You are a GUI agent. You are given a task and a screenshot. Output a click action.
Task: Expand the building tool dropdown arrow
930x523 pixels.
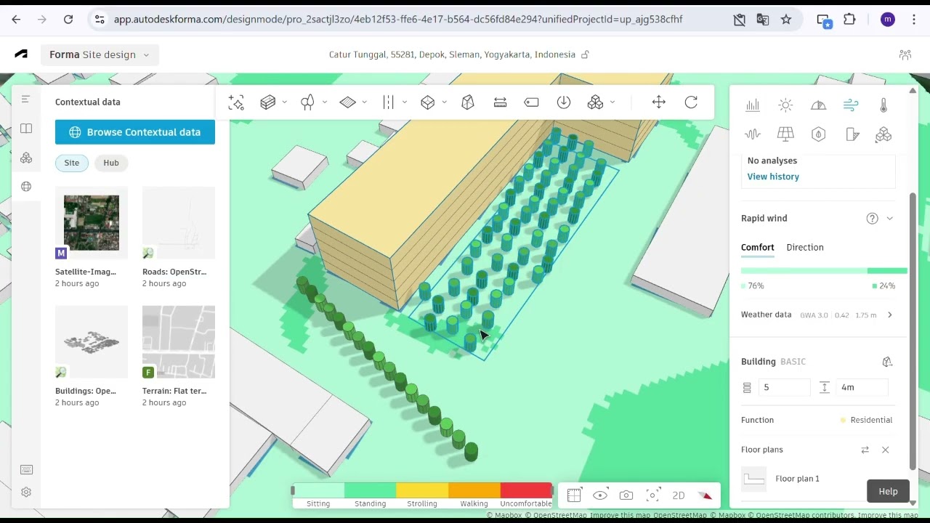click(x=285, y=102)
